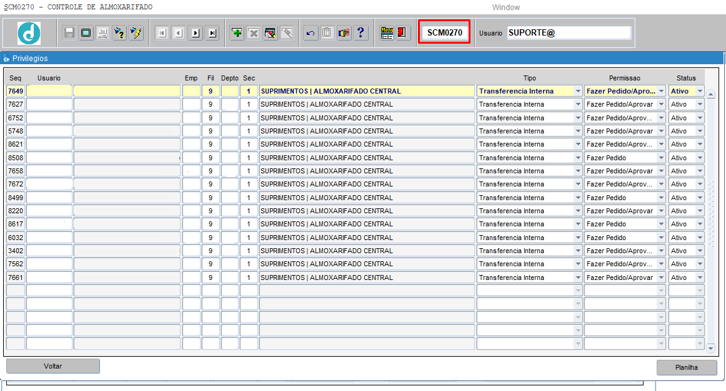
Task: Click the undo arrow icon
Action: [x=311, y=33]
